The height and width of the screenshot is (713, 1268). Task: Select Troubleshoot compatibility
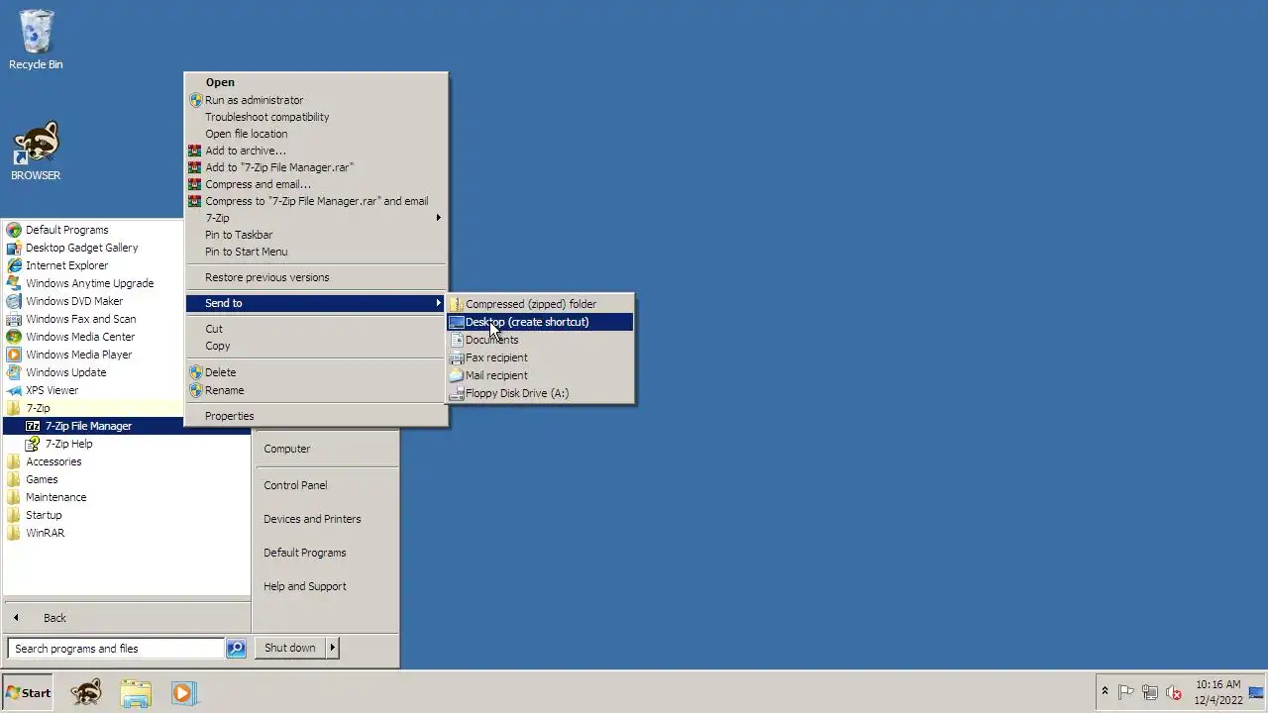[x=316, y=117]
